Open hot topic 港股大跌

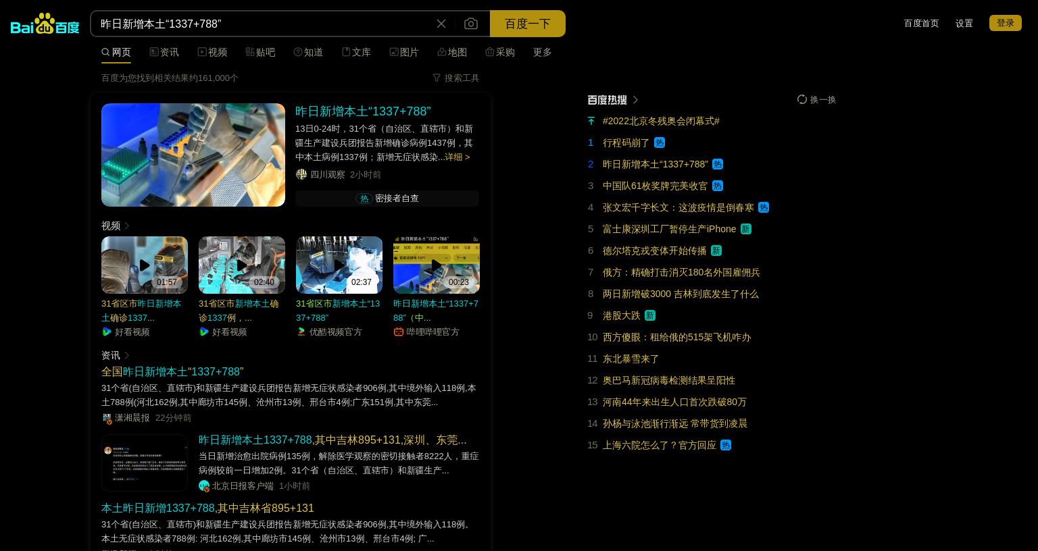[621, 315]
